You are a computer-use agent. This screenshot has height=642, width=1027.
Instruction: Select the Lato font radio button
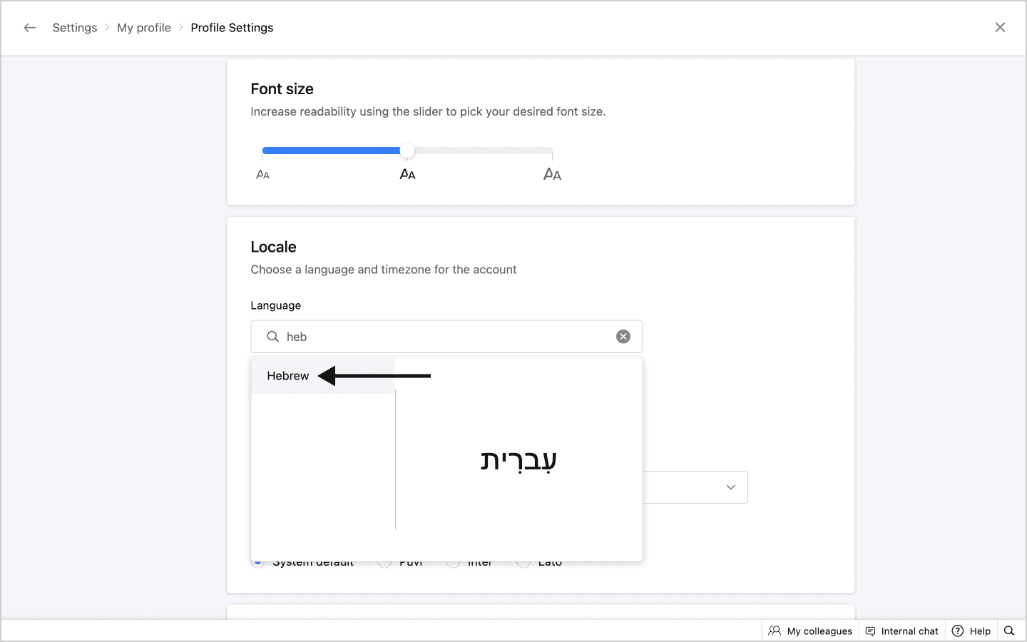(523, 564)
